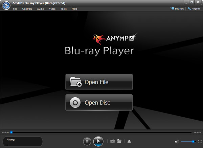
Task: Open the Audio menu
Action: coord(40,9)
